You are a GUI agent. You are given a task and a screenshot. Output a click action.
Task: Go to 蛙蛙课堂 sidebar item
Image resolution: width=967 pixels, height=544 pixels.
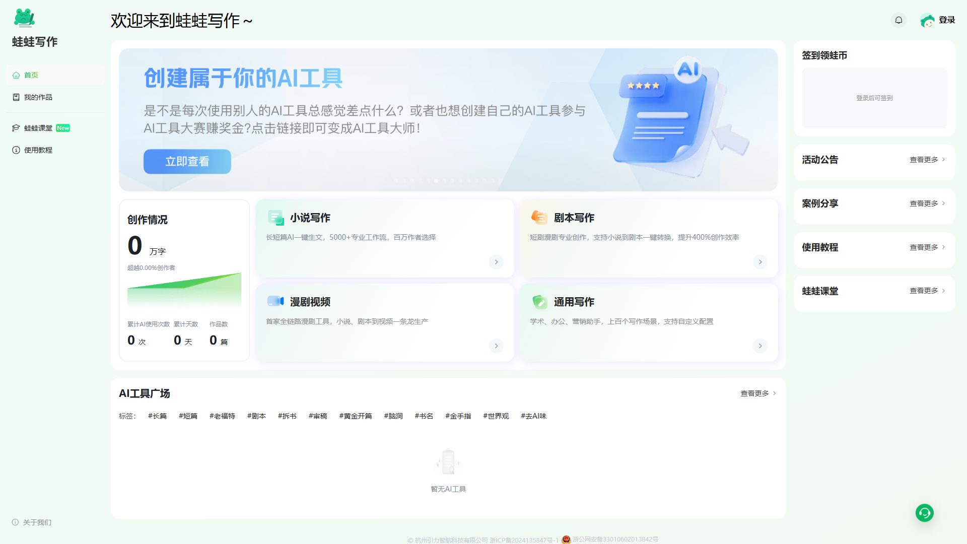tap(38, 128)
